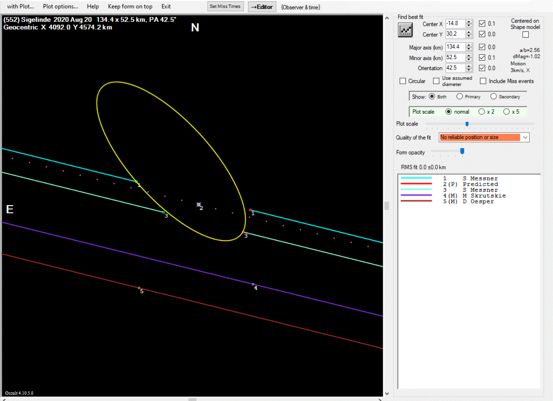Click the Major axis value field
The image size is (553, 401).
pyautogui.click(x=455, y=47)
